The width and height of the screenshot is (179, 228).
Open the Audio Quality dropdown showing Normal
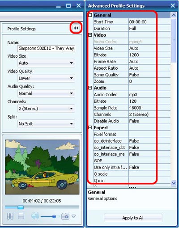(46, 93)
